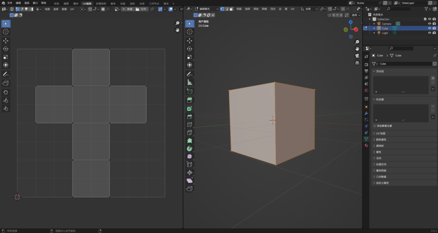
Task: Select the Measure tool in 3D viewport
Action: [190, 82]
